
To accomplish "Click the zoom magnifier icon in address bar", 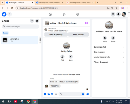I will [112, 8].
